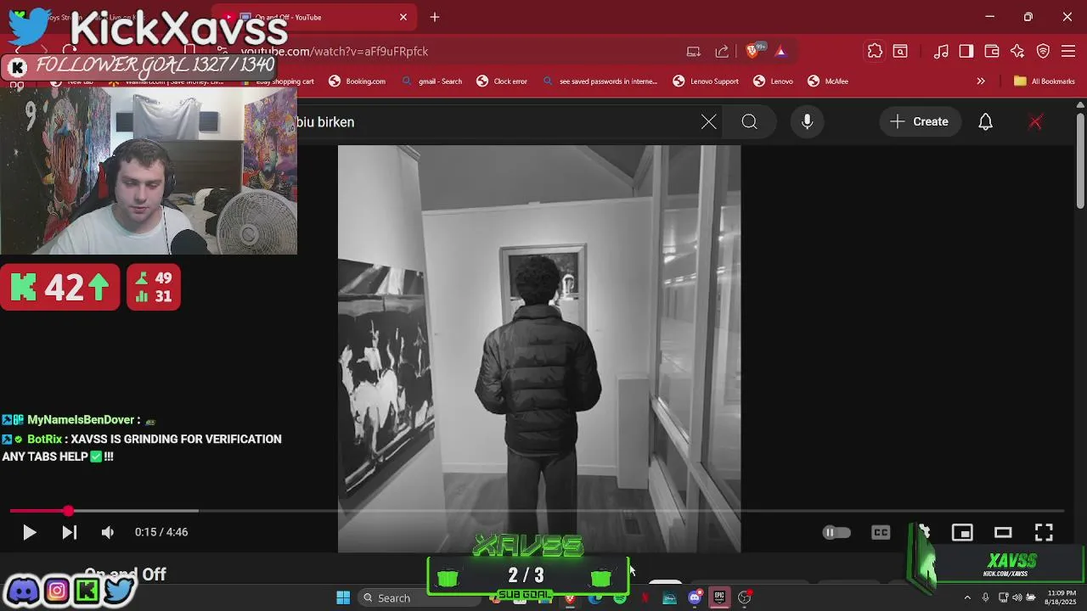Viewport: 1087px width, 611px height.
Task: Open a new browser tab
Action: pyautogui.click(x=435, y=17)
